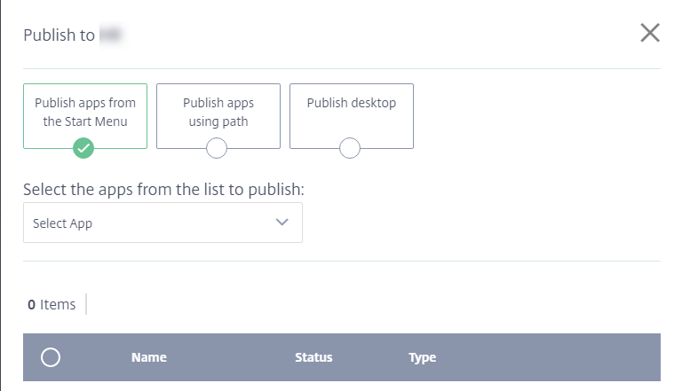The height and width of the screenshot is (391, 682).
Task: Open the Select App dropdown
Action: coord(163,223)
